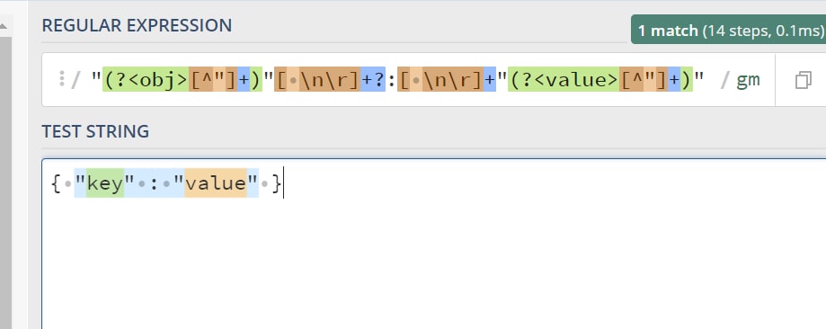This screenshot has height=329, width=826.
Task: Click the lazy quantifier +? in regex
Action: tap(372, 80)
